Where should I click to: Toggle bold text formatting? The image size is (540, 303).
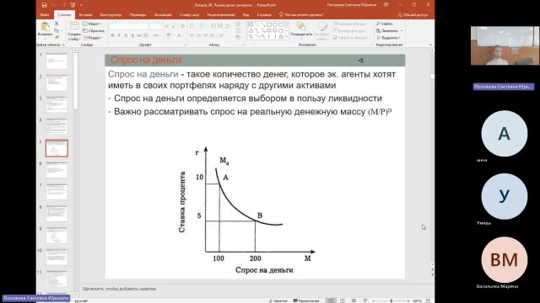(x=112, y=35)
